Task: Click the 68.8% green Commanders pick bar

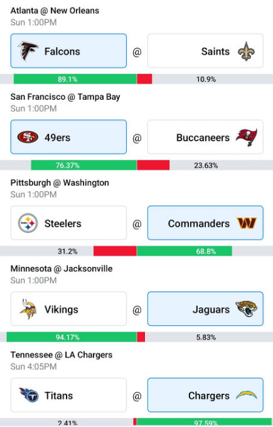Action: pyautogui.click(x=185, y=251)
